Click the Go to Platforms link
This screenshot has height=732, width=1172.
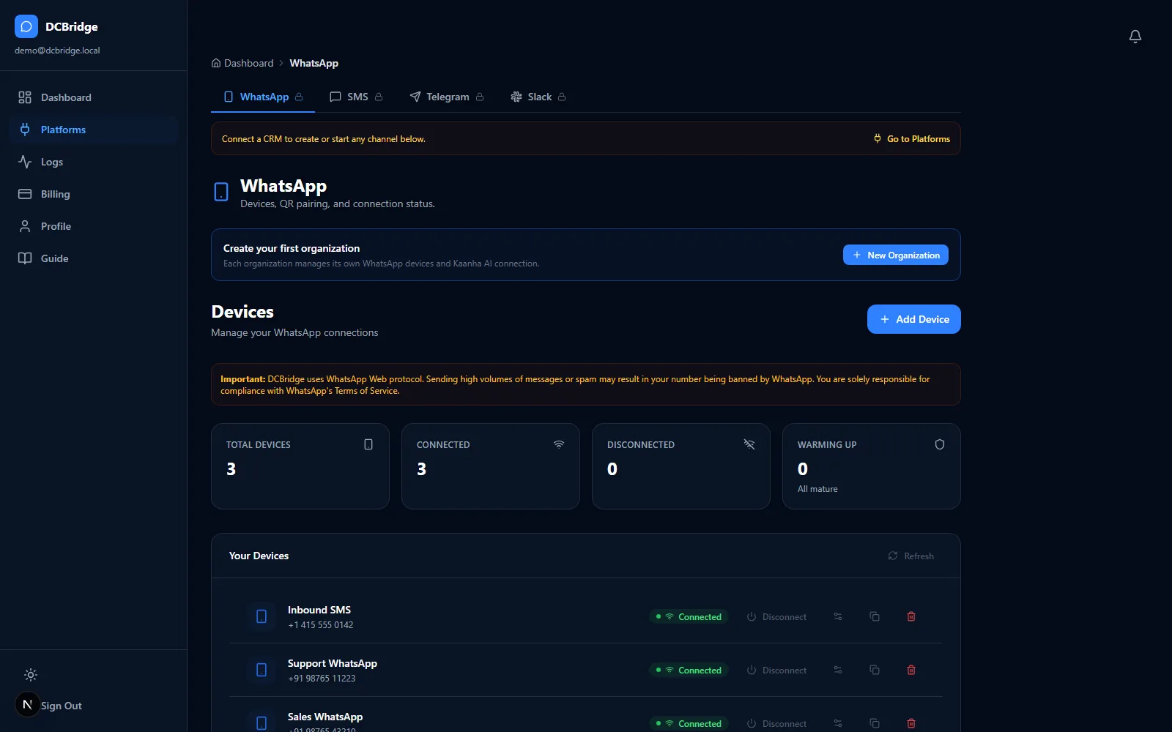[x=912, y=138]
